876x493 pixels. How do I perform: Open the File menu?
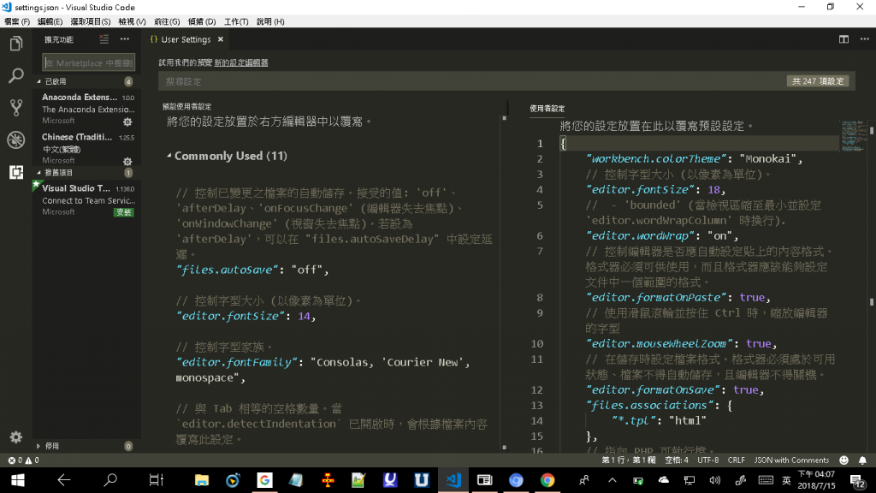17,21
